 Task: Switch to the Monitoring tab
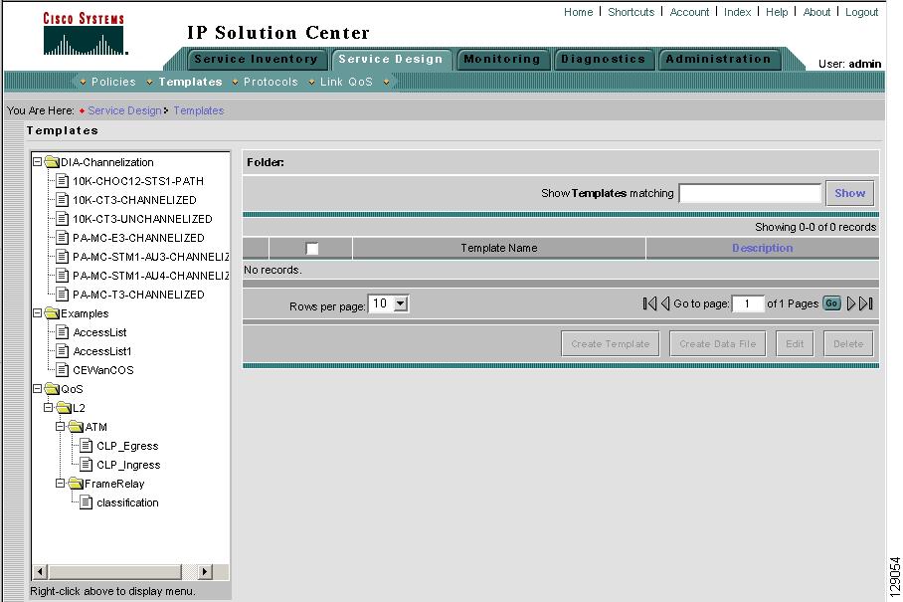(x=501, y=59)
